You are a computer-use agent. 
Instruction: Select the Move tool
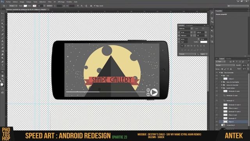pyautogui.click(x=2, y=13)
